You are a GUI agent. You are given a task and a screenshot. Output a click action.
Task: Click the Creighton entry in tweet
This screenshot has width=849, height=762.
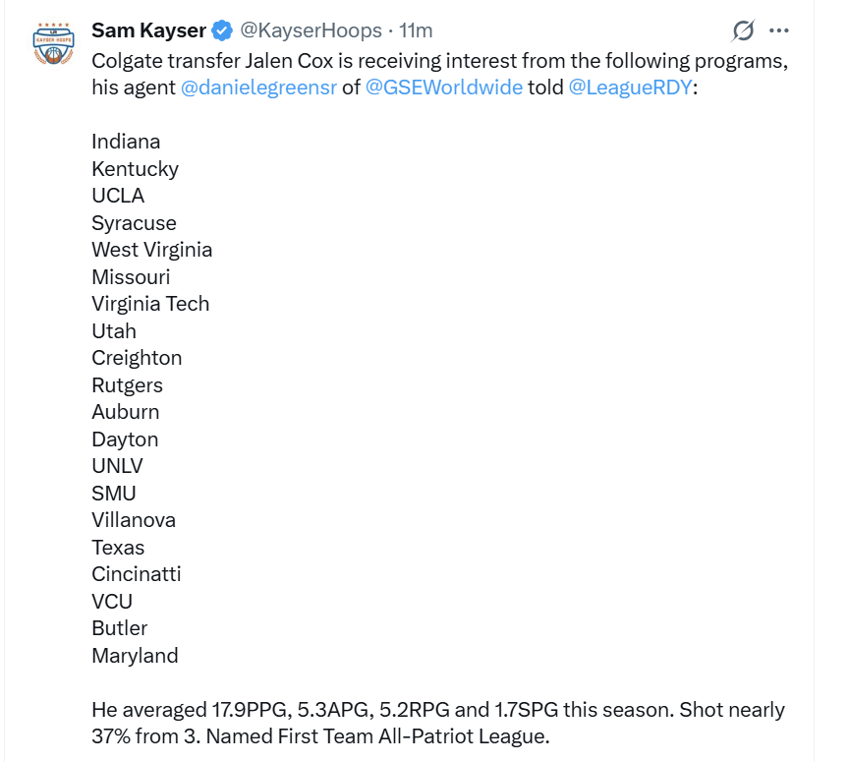pyautogui.click(x=137, y=358)
